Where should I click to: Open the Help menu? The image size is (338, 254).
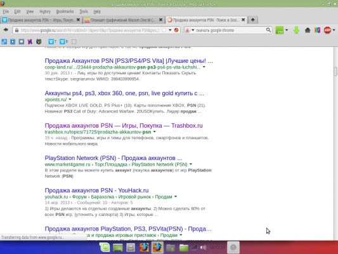coord(97,11)
